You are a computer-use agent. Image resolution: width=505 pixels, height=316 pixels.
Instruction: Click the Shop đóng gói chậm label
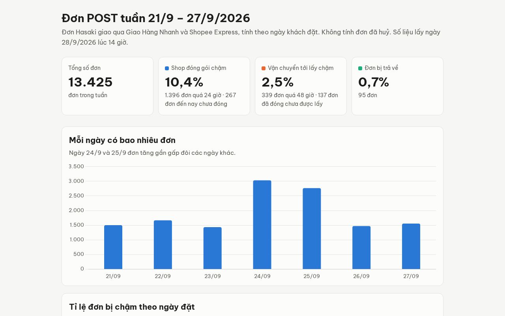click(199, 68)
